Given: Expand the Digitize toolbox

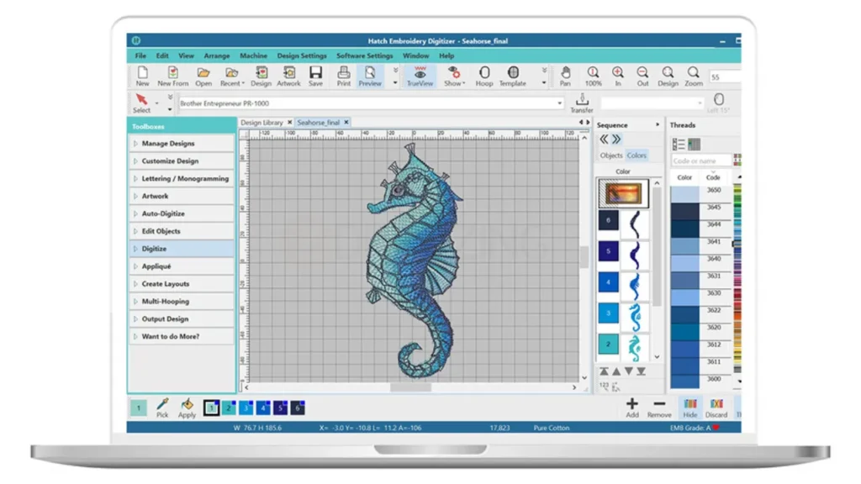Looking at the screenshot, I should click(181, 248).
